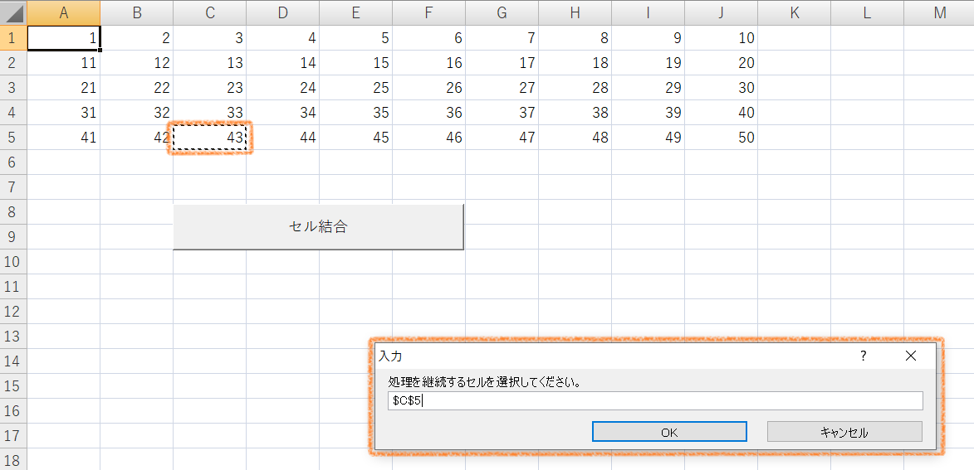Click cell containing 33
This screenshot has height=470, width=974.
[x=210, y=112]
